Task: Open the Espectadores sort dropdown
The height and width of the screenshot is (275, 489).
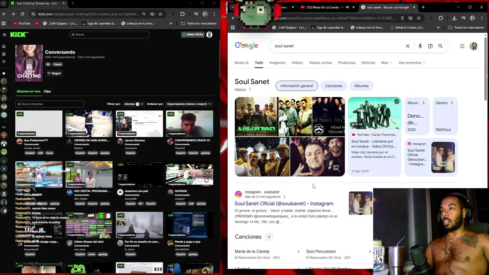Action: pos(189,104)
